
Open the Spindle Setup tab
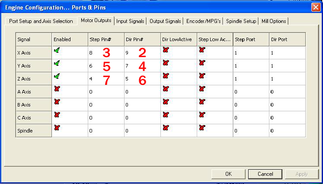click(241, 21)
